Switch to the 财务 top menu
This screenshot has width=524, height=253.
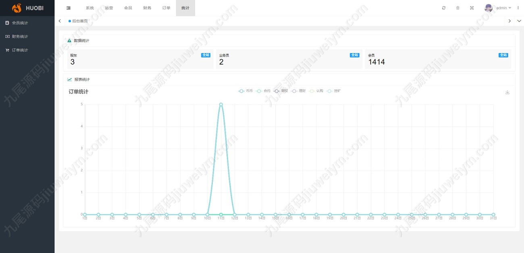tap(147, 8)
